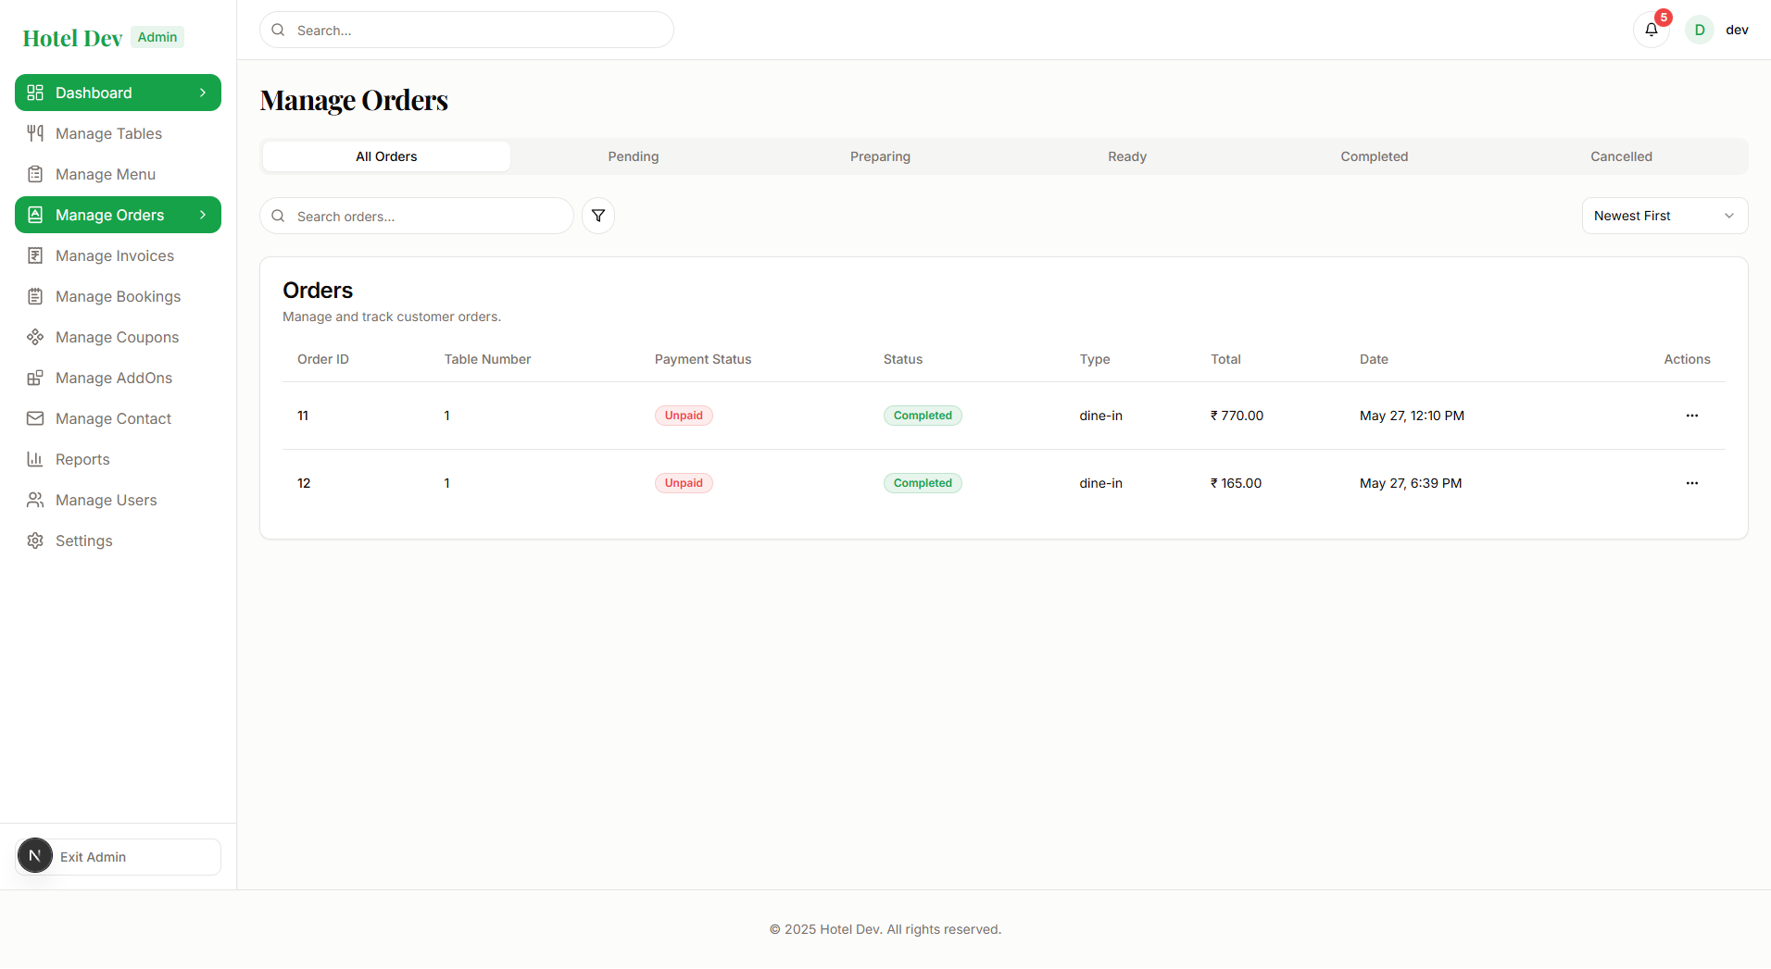Open actions menu for order 11
This screenshot has height=969, width=1771.
tap(1691, 416)
